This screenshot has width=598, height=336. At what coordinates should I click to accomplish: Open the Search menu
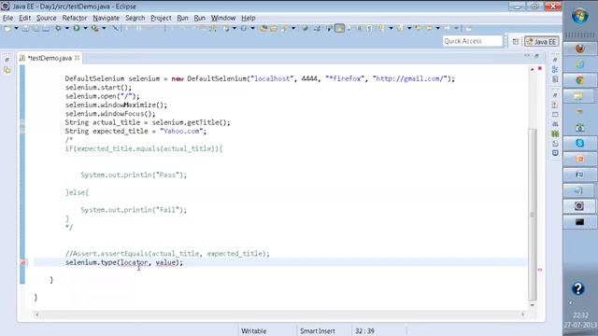pos(135,18)
